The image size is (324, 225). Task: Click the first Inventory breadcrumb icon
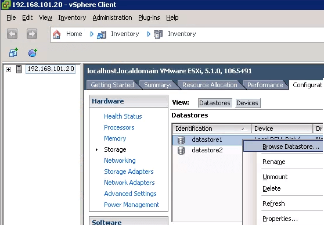102,34
